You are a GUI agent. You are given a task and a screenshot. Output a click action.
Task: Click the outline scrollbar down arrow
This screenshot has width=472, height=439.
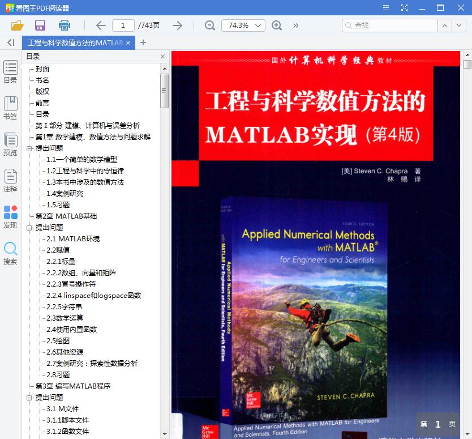[165, 434]
